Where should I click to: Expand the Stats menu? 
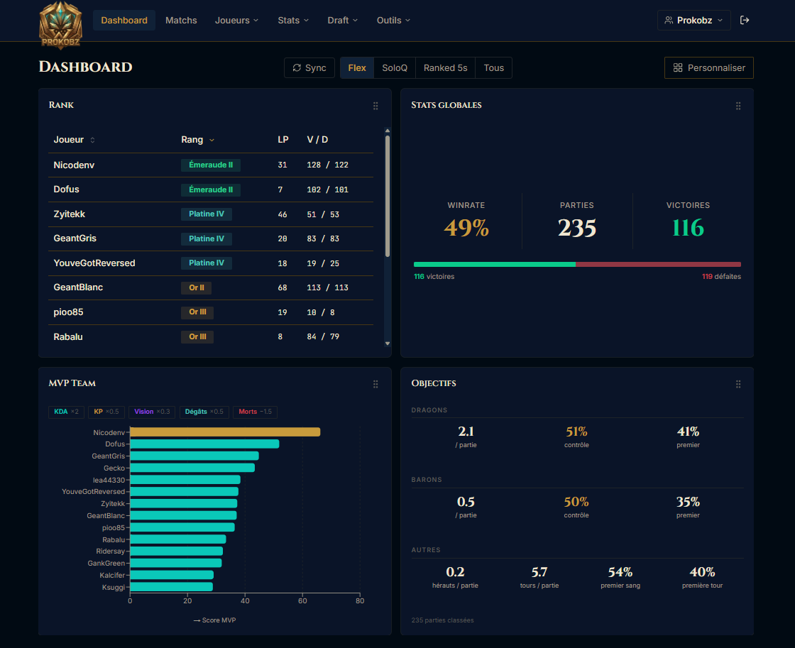click(x=293, y=21)
